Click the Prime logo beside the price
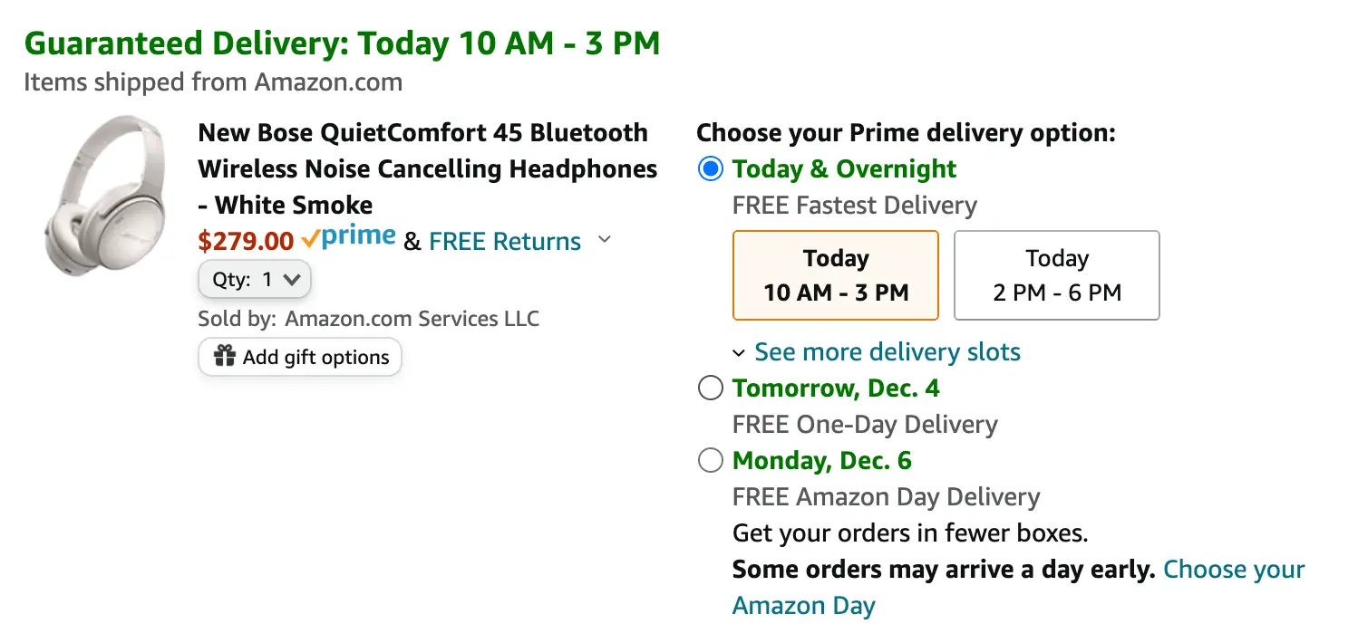This screenshot has width=1358, height=643. pyautogui.click(x=348, y=238)
